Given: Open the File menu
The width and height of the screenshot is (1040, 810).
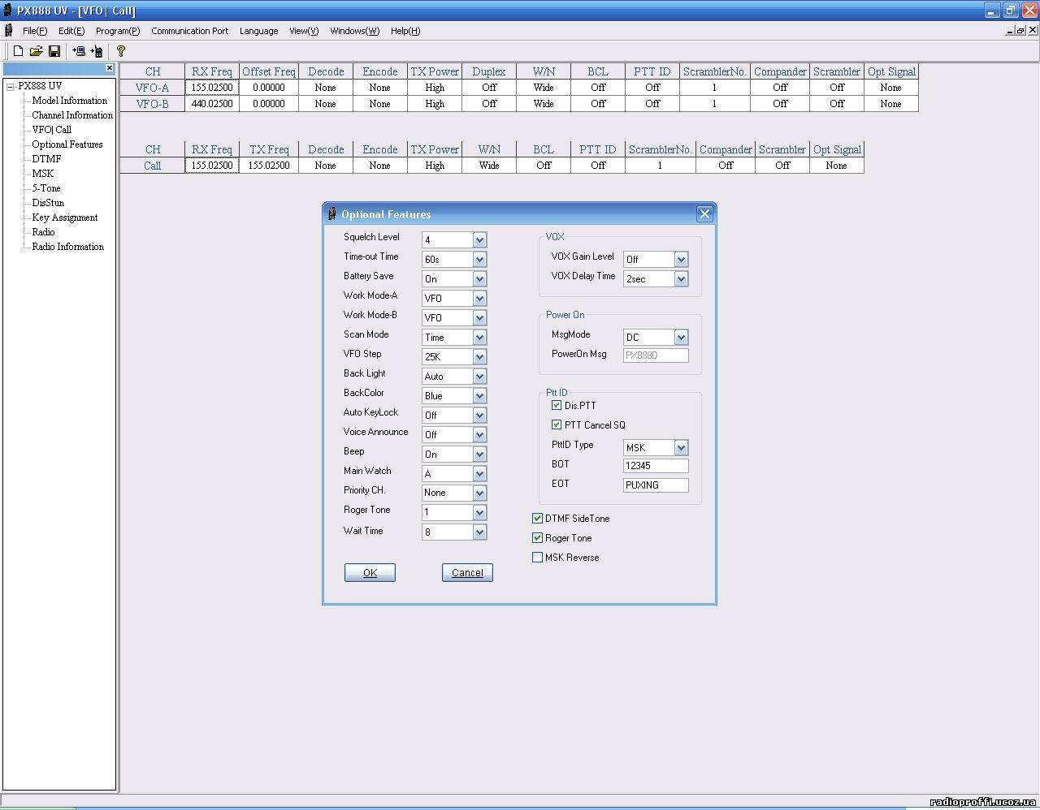Looking at the screenshot, I should 34,31.
